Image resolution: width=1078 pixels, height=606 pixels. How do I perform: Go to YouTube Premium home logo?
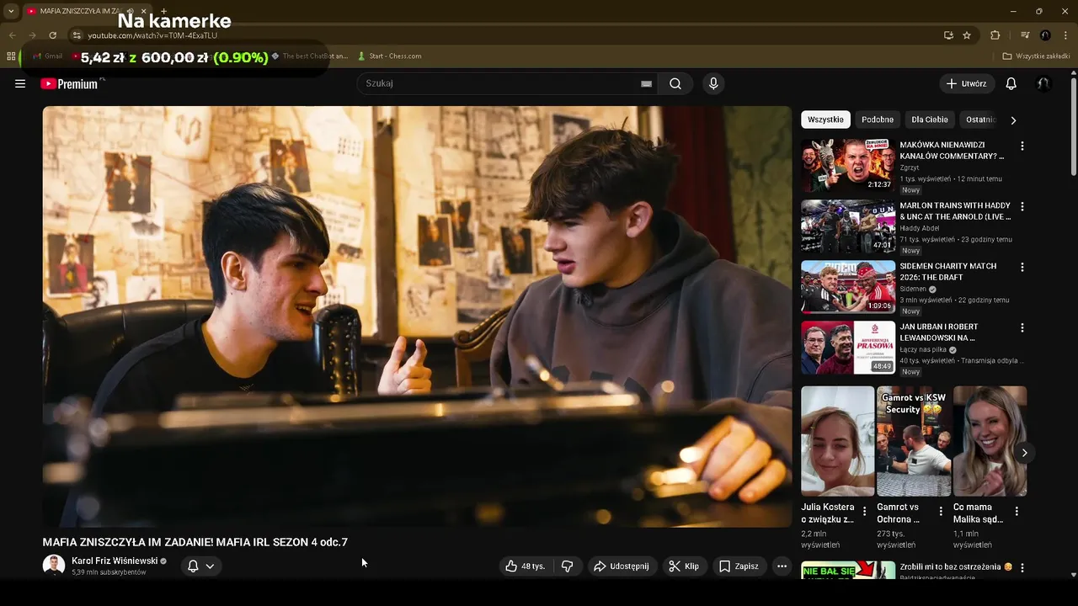pyautogui.click(x=71, y=83)
